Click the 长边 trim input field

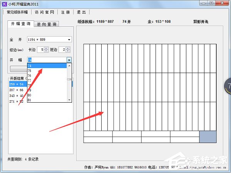point(41,50)
